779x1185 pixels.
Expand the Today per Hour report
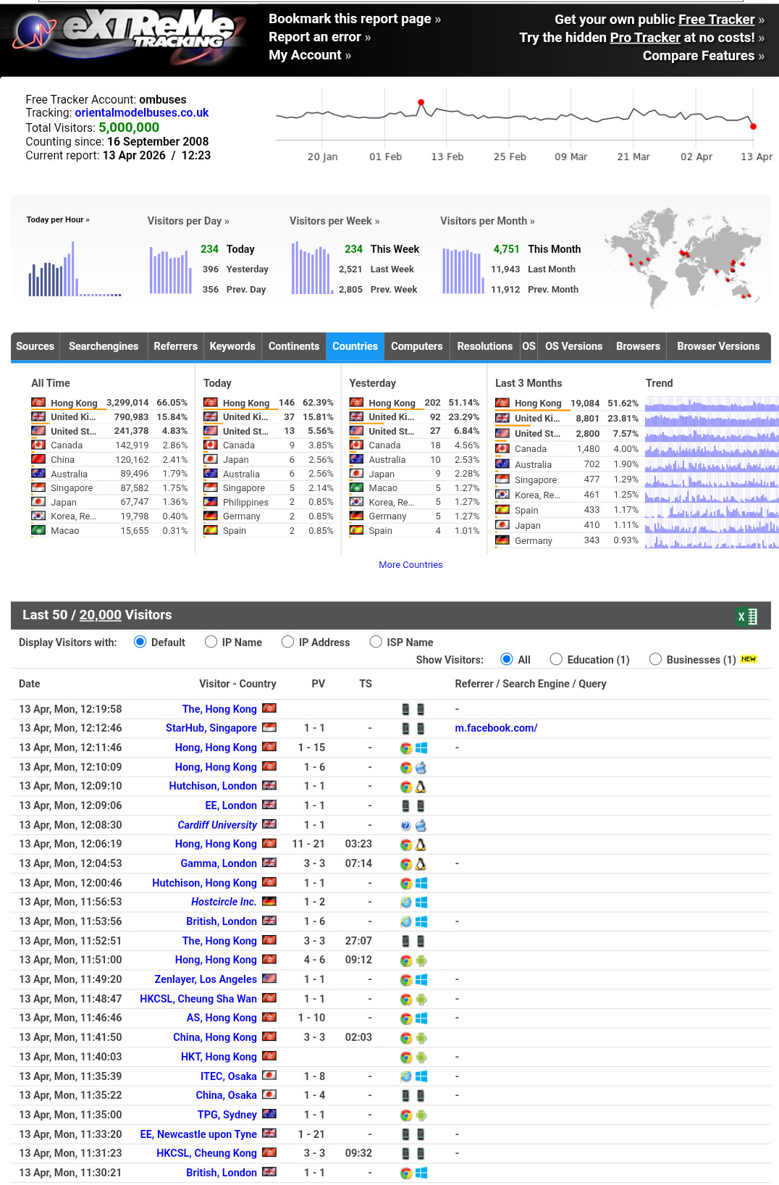click(x=58, y=219)
